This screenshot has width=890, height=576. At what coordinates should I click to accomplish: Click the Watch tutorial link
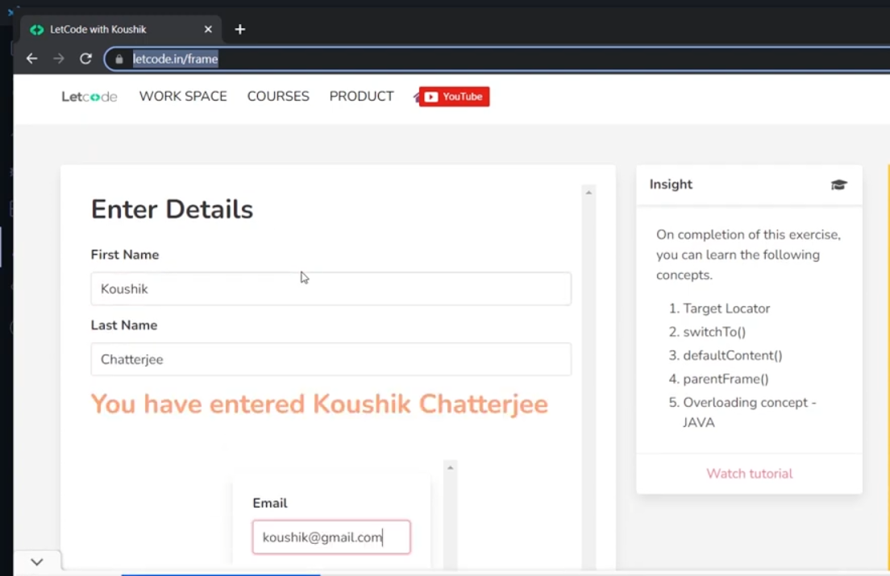click(x=749, y=474)
